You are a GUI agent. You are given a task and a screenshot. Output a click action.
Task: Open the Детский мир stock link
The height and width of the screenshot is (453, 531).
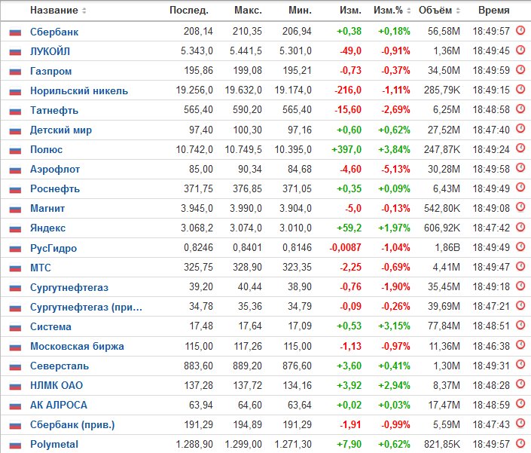(x=61, y=130)
